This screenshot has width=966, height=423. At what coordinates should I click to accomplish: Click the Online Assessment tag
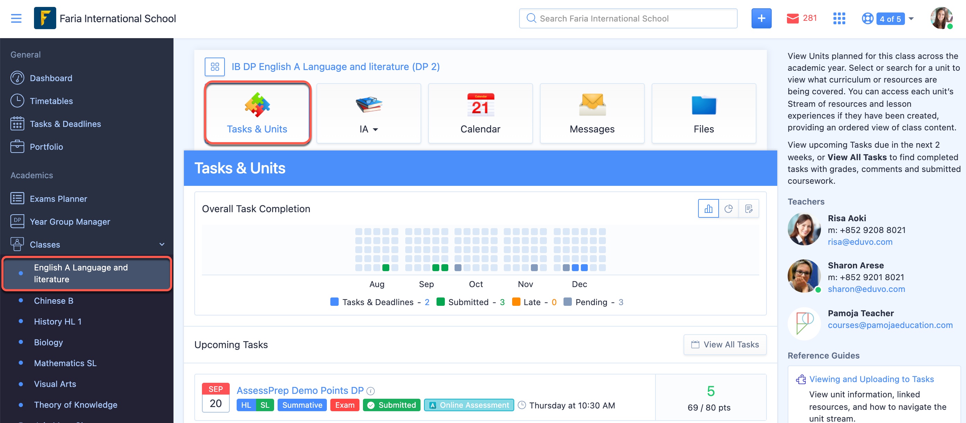(469, 405)
